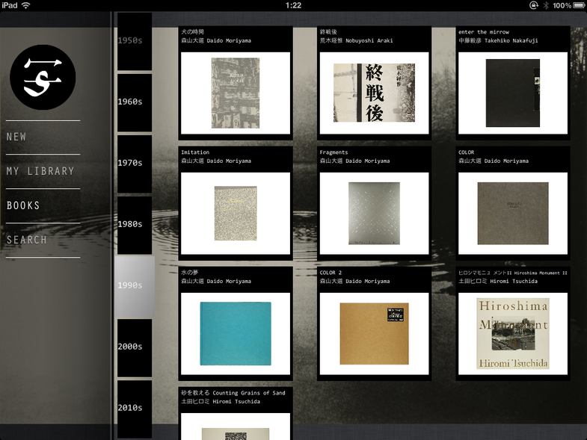
Task: Tap the battery icon in status bar
Action: click(579, 5)
